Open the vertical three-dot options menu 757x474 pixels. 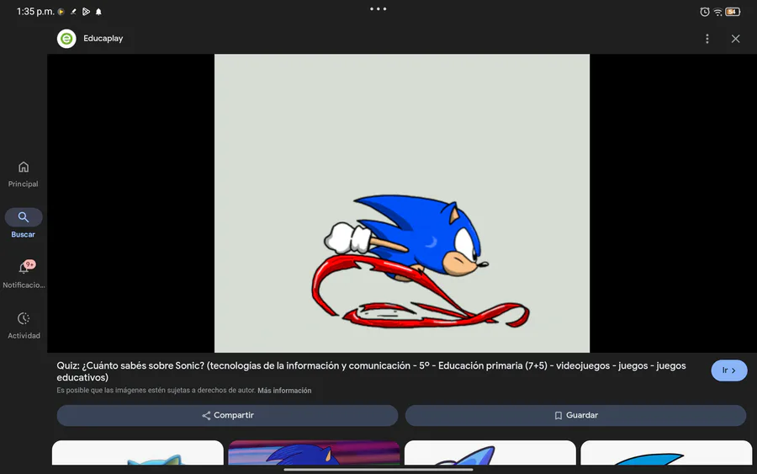pos(707,39)
